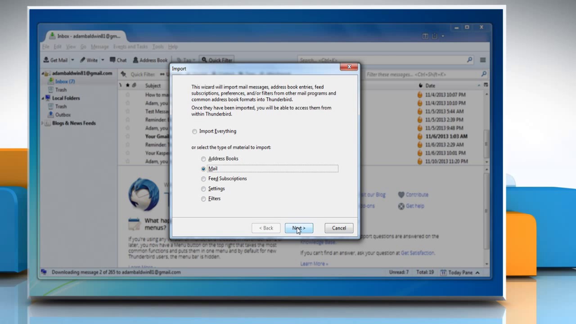Click the '11/10/2013 11:20 PM' date cell
The width and height of the screenshot is (576, 324).
coord(446,162)
